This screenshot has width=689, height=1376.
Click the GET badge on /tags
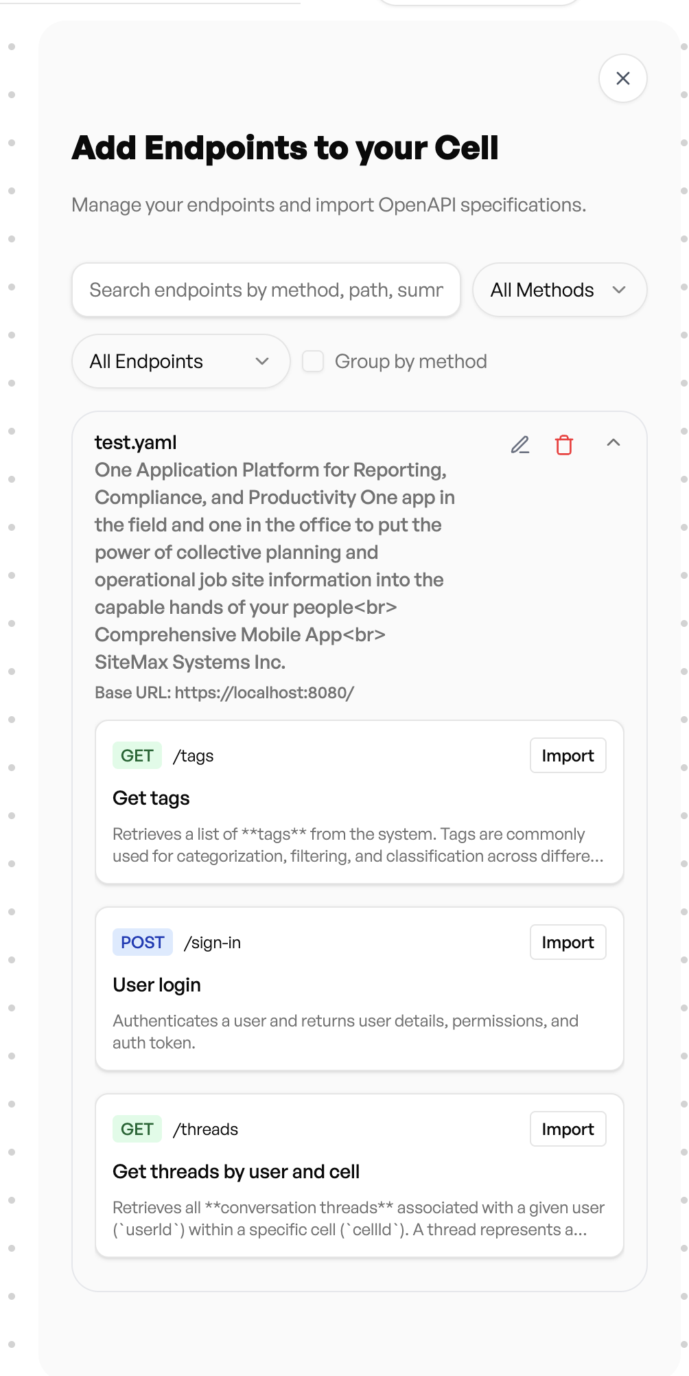tap(137, 755)
